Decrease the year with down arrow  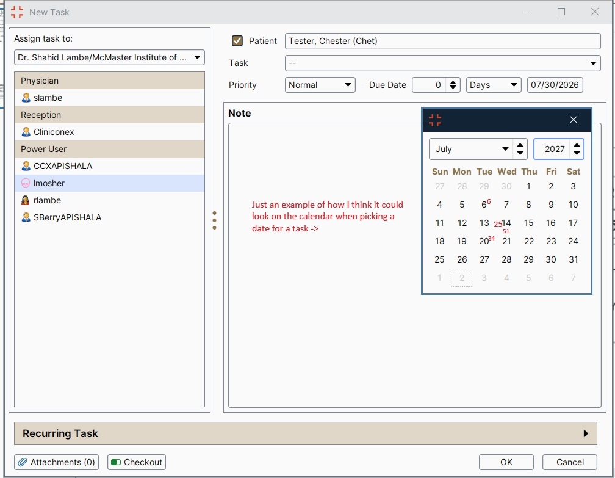click(577, 153)
